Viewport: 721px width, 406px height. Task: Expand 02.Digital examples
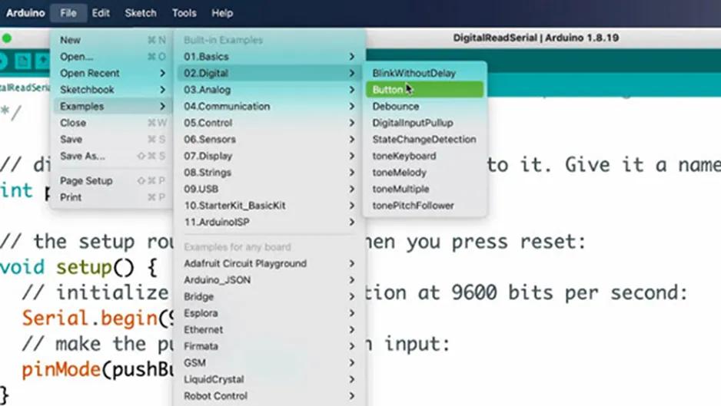(270, 73)
